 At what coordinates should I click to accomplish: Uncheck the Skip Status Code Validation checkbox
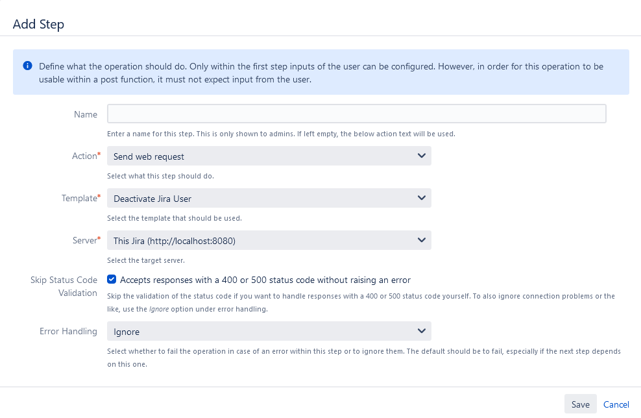click(112, 280)
